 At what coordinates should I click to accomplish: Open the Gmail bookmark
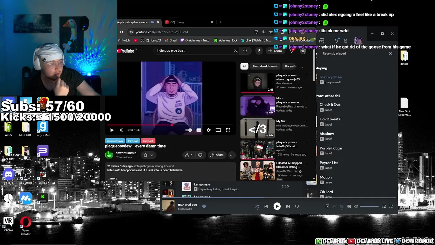171,40
